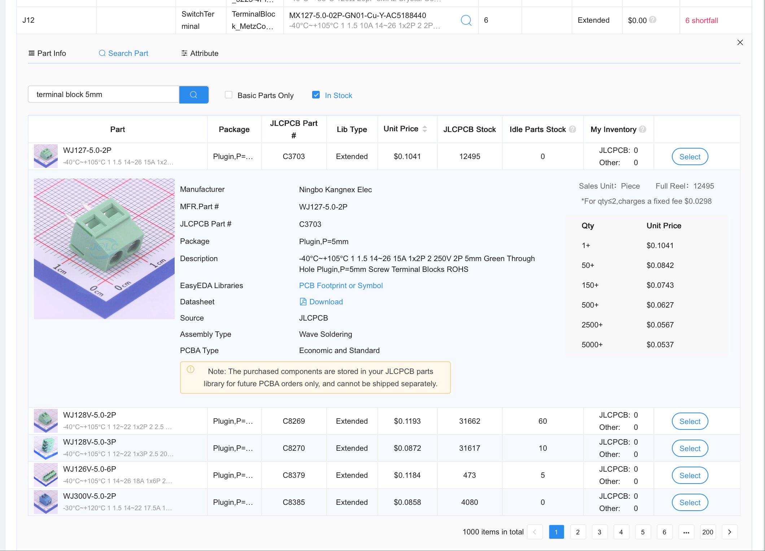
Task: Open PCB Footprint or Symbol link
Action: (x=341, y=286)
